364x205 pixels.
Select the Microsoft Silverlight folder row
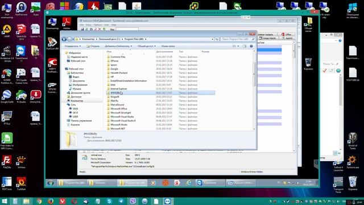(x=160, y=113)
